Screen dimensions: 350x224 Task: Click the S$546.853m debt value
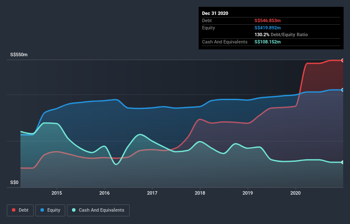(267, 21)
